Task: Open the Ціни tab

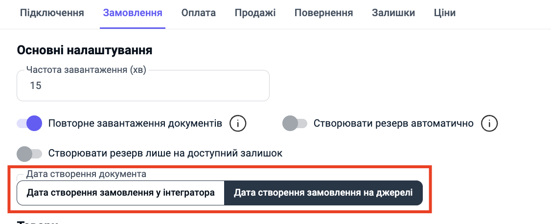Action: pyautogui.click(x=444, y=13)
